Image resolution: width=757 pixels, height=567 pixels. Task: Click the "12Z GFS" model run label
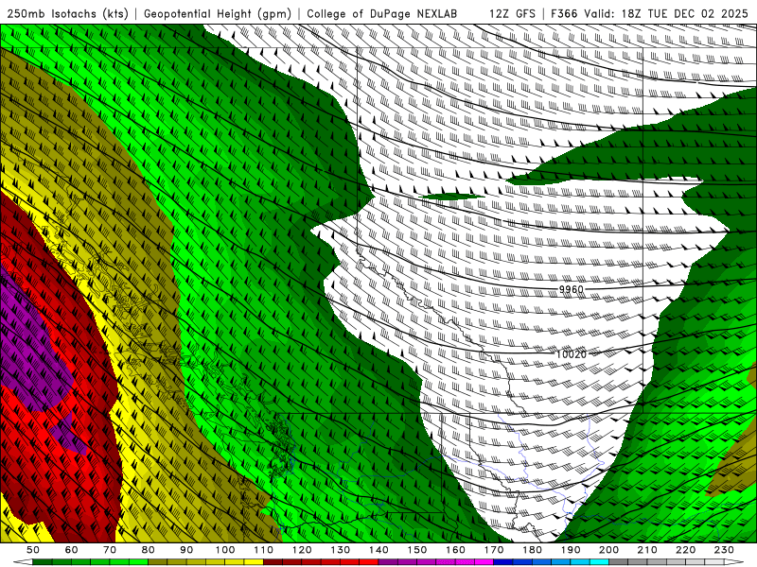click(512, 14)
